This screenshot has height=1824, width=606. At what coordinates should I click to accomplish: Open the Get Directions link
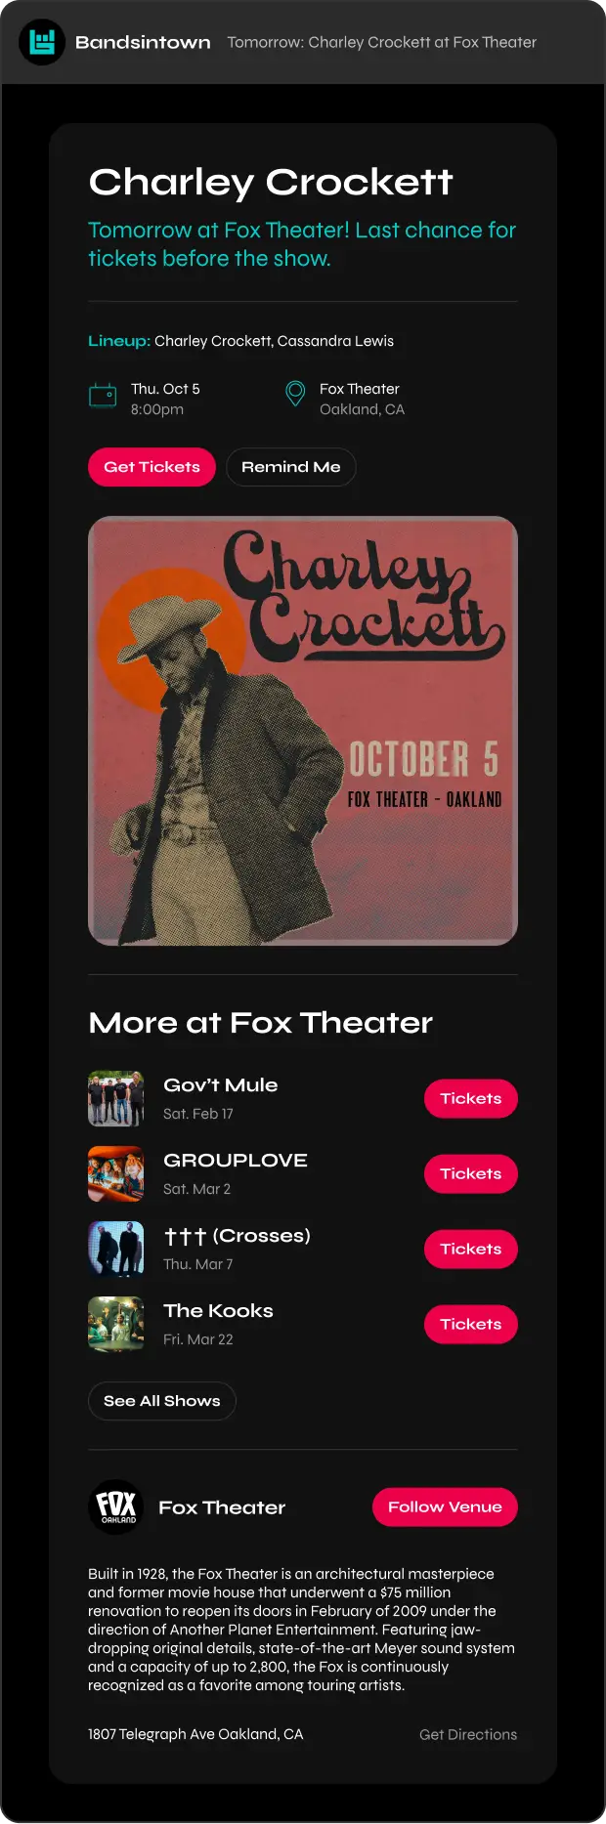click(468, 1734)
